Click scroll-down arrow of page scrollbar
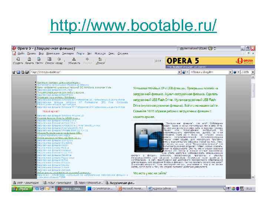 [x=253, y=177]
